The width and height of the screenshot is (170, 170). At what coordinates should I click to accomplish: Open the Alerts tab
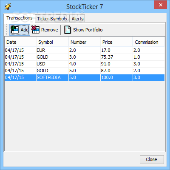[x=77, y=19]
